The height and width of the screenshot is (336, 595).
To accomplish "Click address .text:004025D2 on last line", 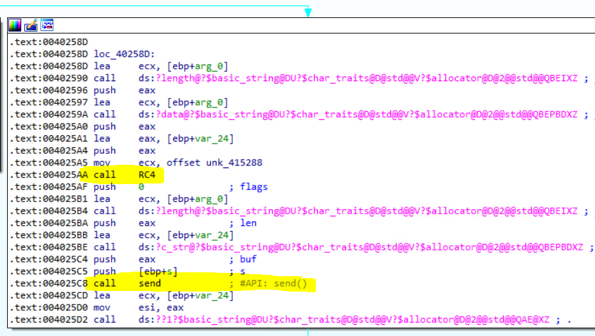I will (50, 319).
